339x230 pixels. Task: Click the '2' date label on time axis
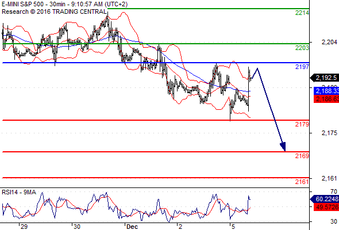180,227
